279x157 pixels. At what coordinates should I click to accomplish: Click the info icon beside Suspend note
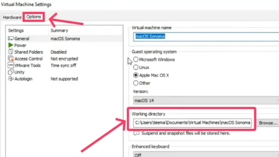click(x=136, y=133)
